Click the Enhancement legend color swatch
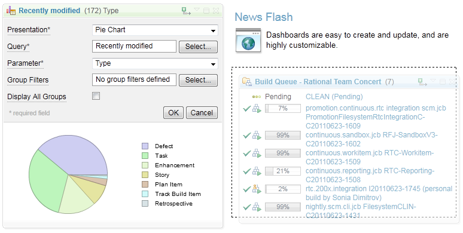The height and width of the screenshot is (233, 463). click(x=145, y=165)
